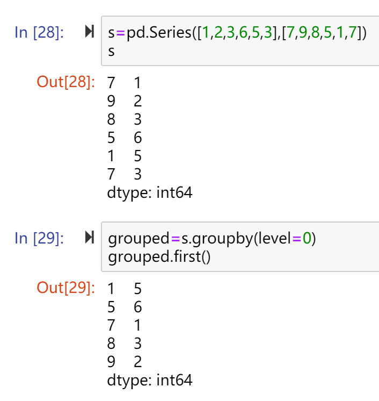This screenshot has height=401, width=379.
Task: Select the Out[28]: prompt label
Action: coord(66,82)
